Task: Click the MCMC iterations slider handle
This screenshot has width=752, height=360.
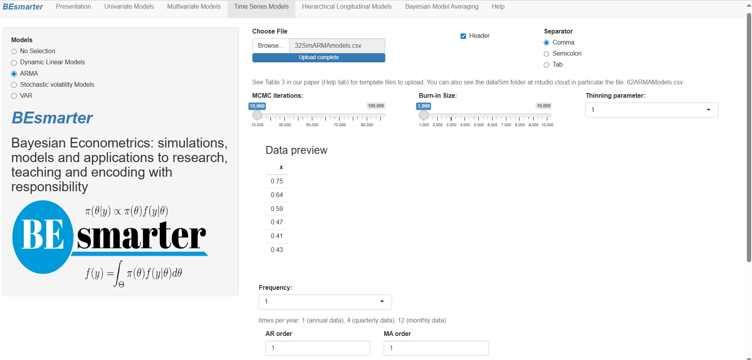Action: click(257, 115)
